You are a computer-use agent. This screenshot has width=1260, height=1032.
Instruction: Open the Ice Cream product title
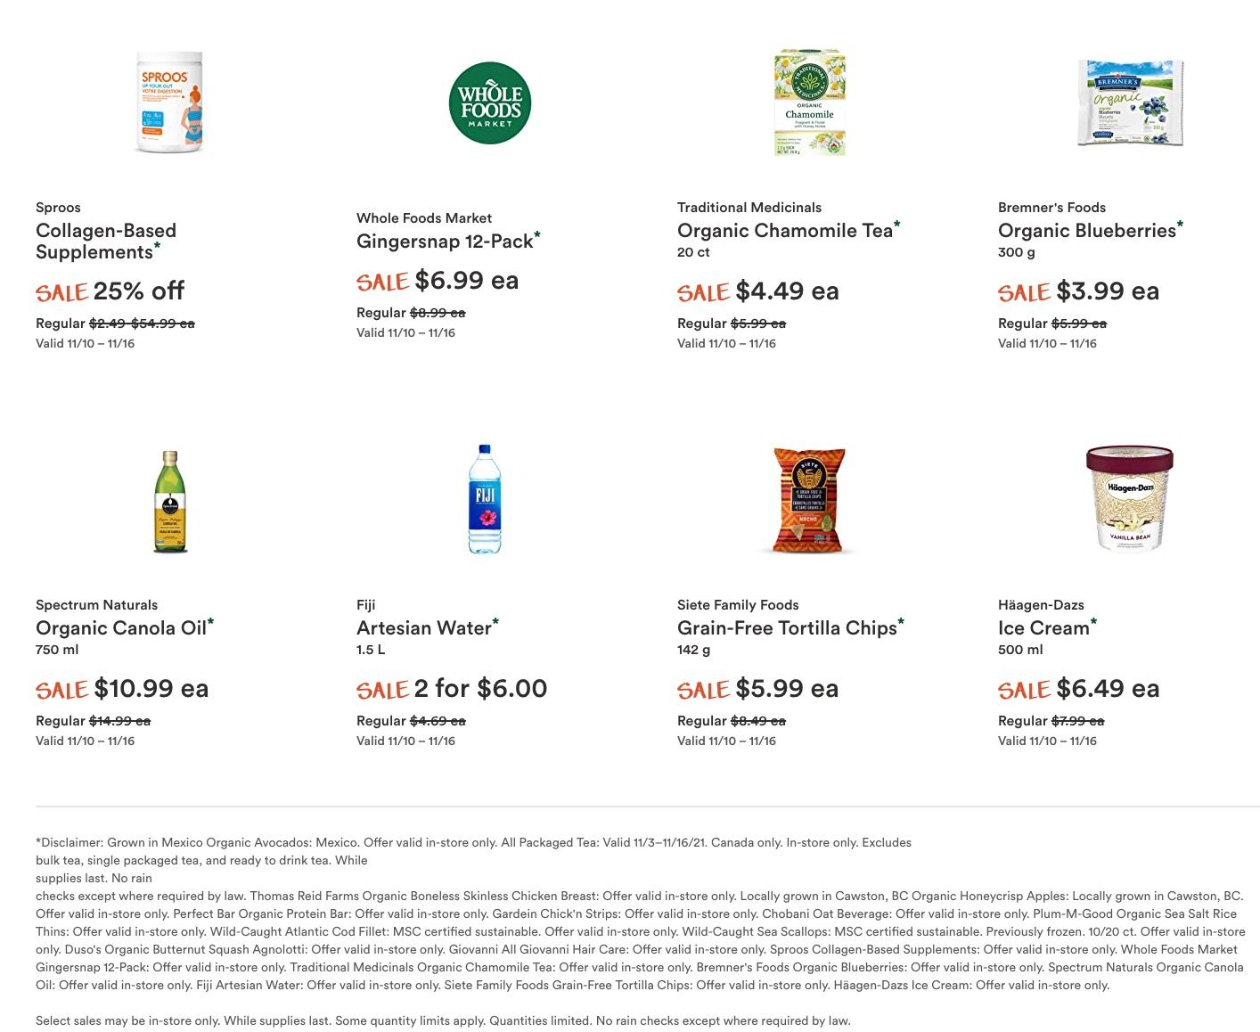pyautogui.click(x=1043, y=628)
